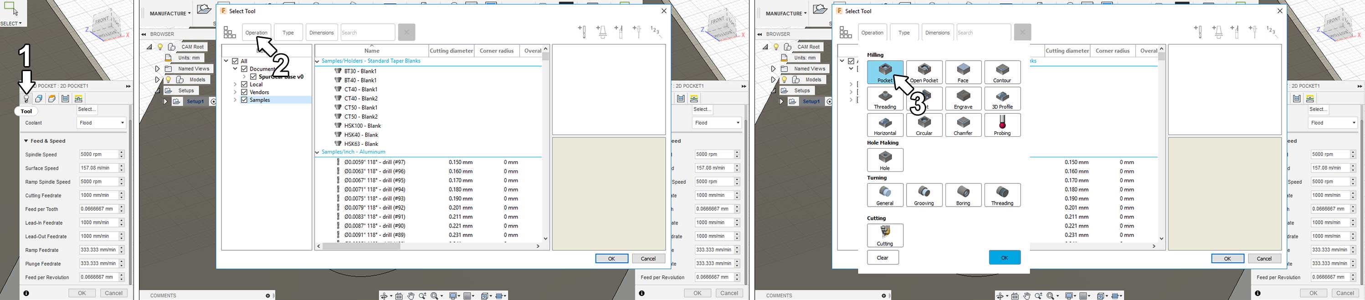Click the Search field in middle Select Tool dialog
This screenshot has width=1365, height=300.
(x=368, y=32)
